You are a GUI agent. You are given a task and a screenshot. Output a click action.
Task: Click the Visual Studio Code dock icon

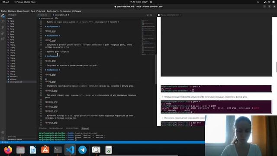[x=70, y=150]
